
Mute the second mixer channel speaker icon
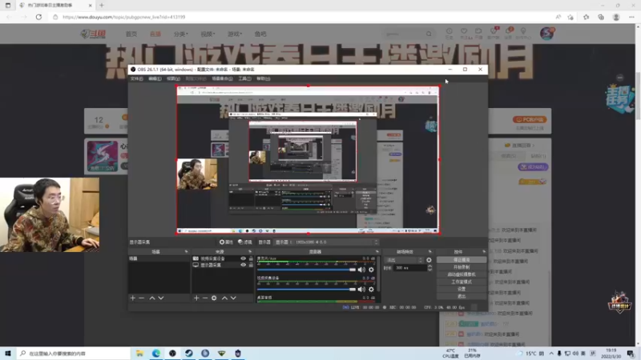tap(361, 290)
